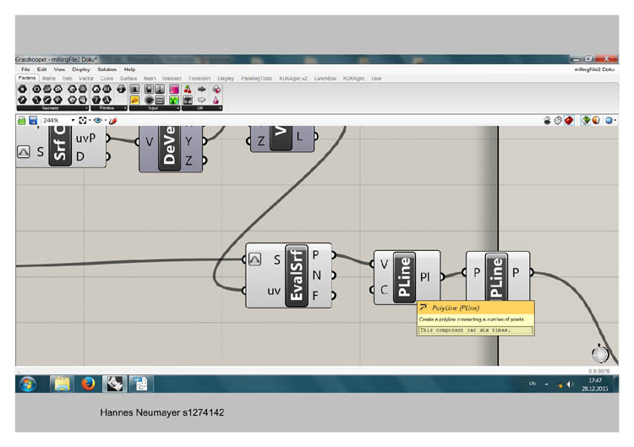The width and height of the screenshot is (634, 447).
Task: Open file with the green folder icon
Action: [x=22, y=121]
